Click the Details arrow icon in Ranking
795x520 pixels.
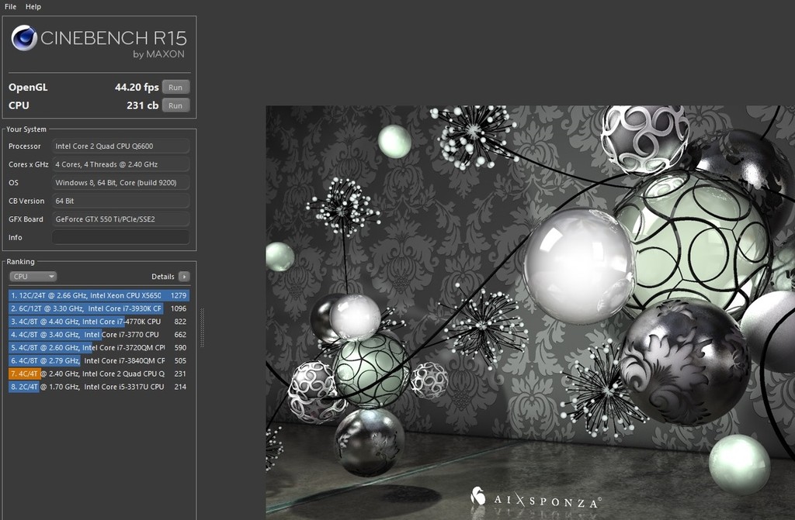pyautogui.click(x=184, y=277)
